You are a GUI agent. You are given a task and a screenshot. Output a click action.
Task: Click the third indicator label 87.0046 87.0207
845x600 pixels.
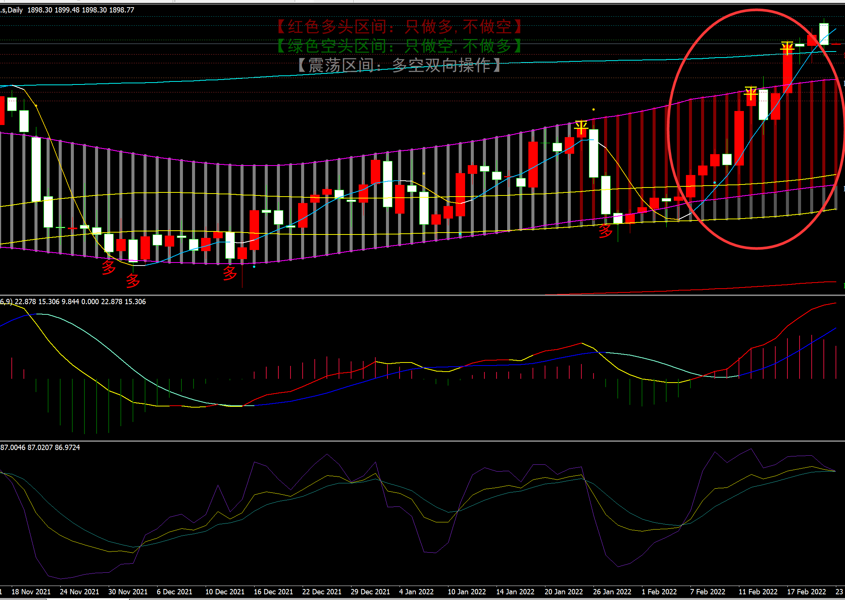(x=40, y=447)
